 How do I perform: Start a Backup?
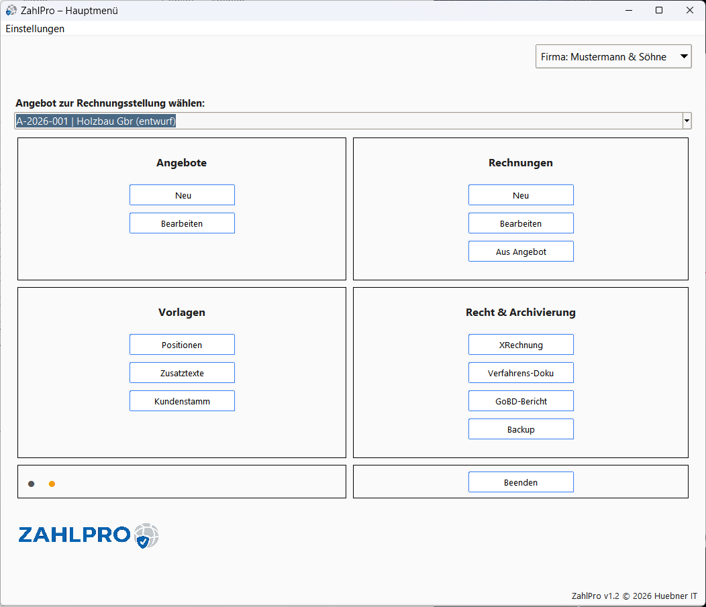click(x=521, y=429)
